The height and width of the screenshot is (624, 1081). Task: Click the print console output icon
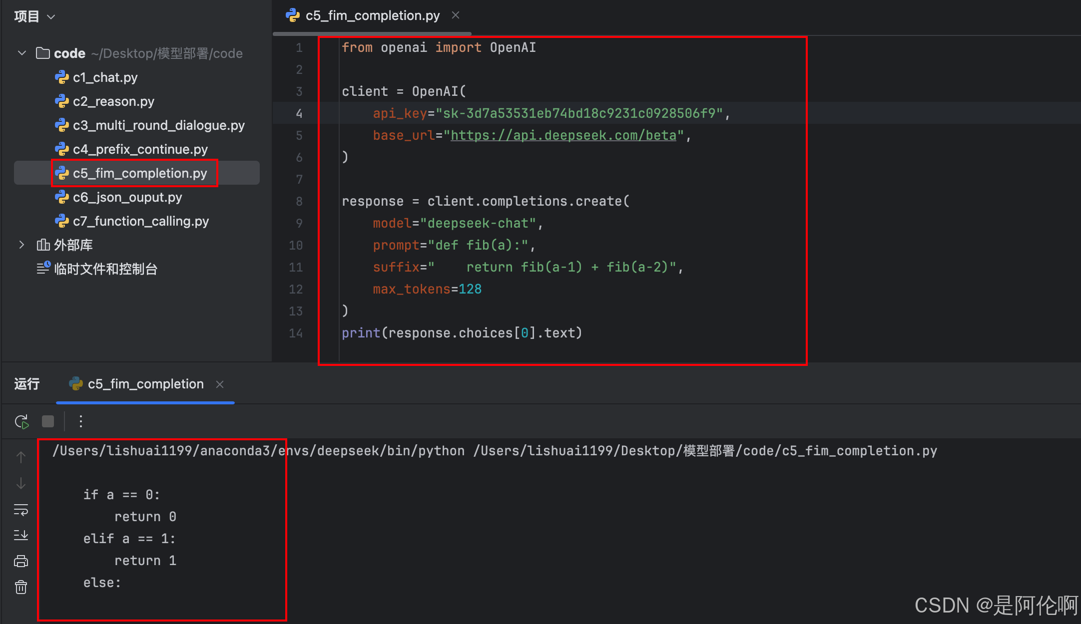pos(21,561)
